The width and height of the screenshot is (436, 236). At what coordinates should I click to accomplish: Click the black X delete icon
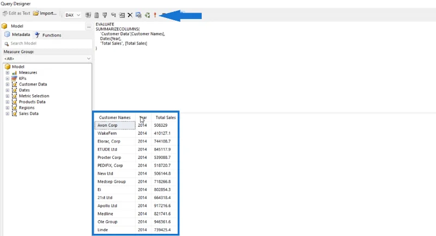tap(130, 15)
